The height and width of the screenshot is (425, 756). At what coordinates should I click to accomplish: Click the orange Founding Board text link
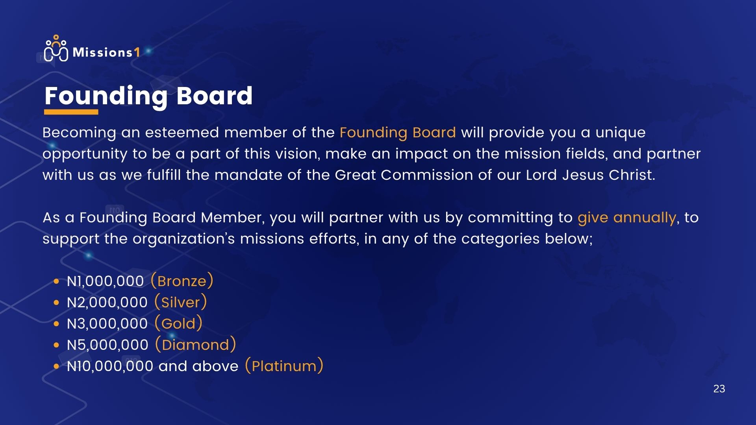pyautogui.click(x=398, y=133)
